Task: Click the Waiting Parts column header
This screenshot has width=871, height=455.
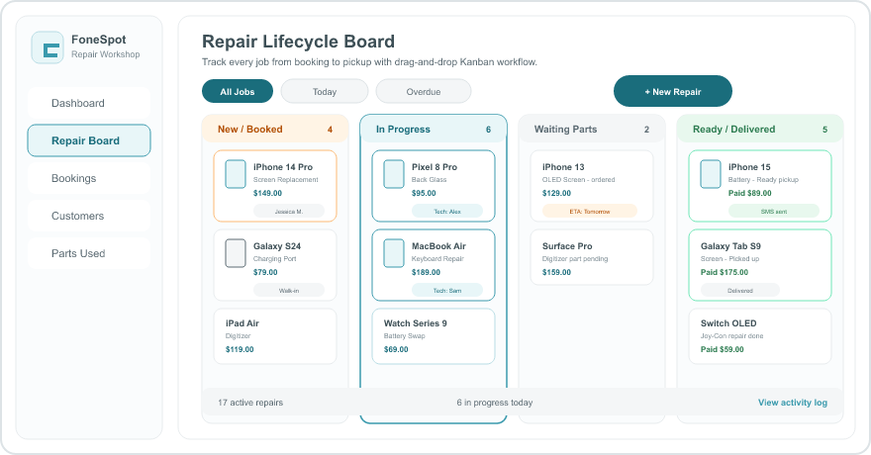Action: click(592, 129)
